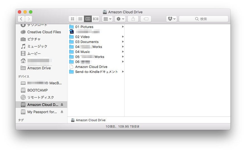Click the 01 Pictures folder icon
The height and width of the screenshot is (152, 246).
[71, 27]
